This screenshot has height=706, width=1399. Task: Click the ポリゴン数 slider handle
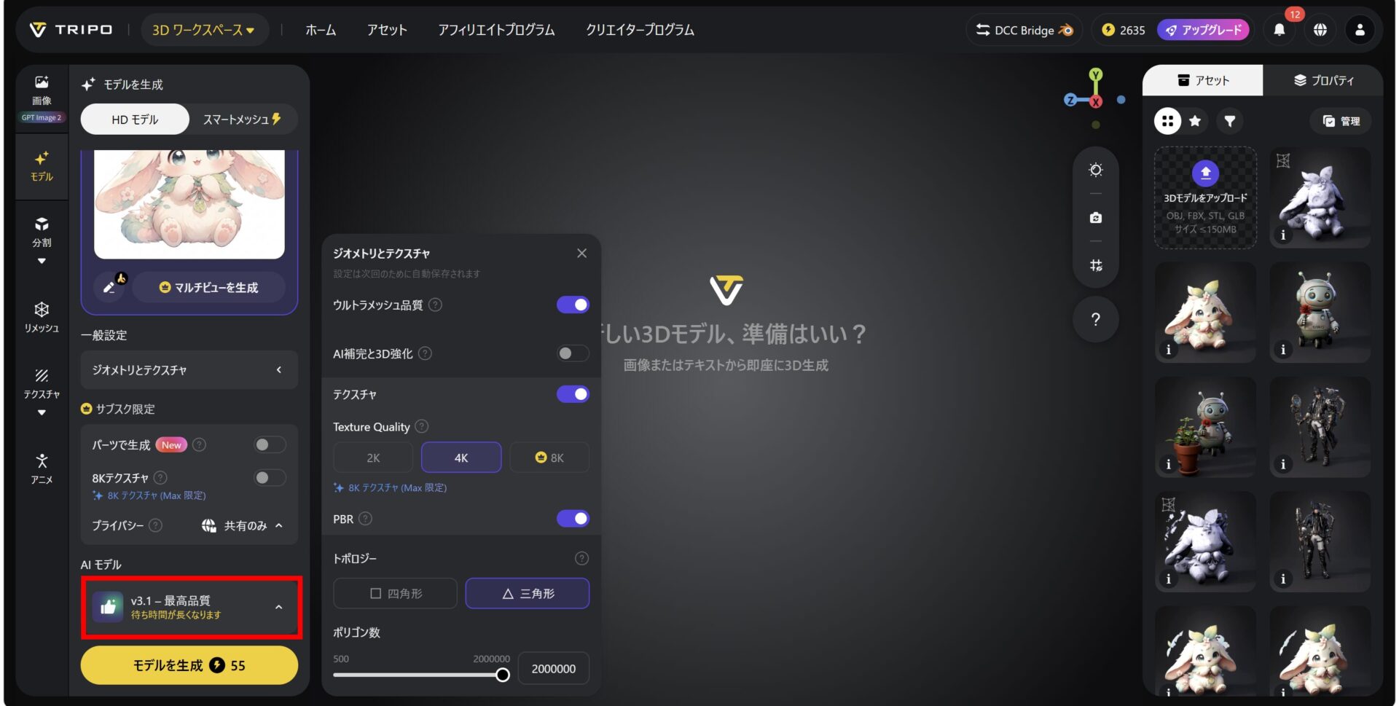[503, 675]
